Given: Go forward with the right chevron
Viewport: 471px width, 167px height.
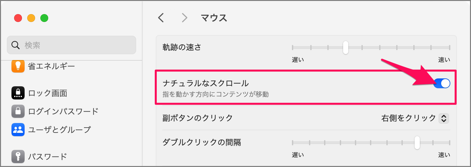Looking at the screenshot, I should [x=185, y=18].
